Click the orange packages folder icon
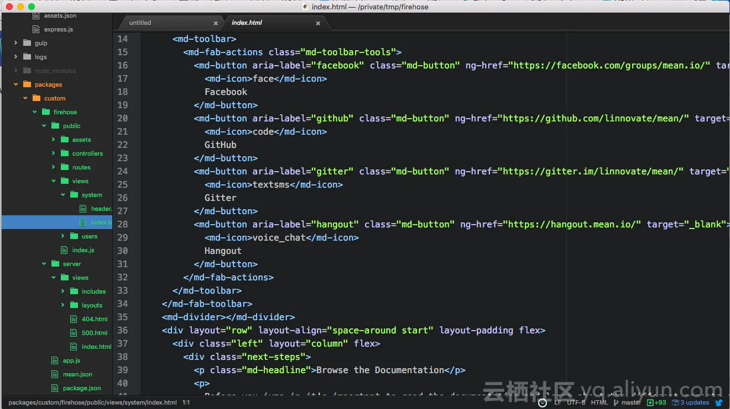This screenshot has height=409, width=730. pyautogui.click(x=27, y=84)
